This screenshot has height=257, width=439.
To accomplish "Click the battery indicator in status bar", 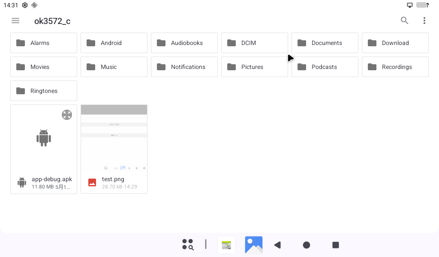I will coord(422,5).
